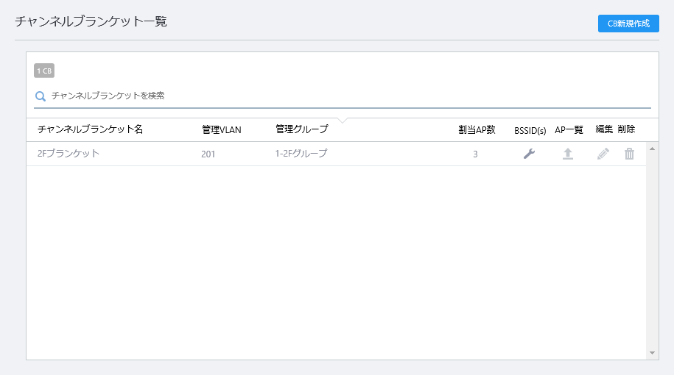Viewport: 674px width, 375px height.
Task: Click the VLAN value 201
Action: (208, 154)
